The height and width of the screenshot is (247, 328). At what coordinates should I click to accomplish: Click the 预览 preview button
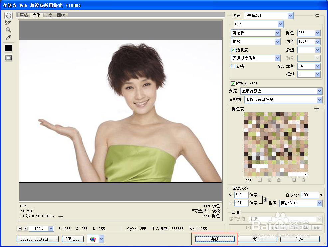tap(73, 239)
